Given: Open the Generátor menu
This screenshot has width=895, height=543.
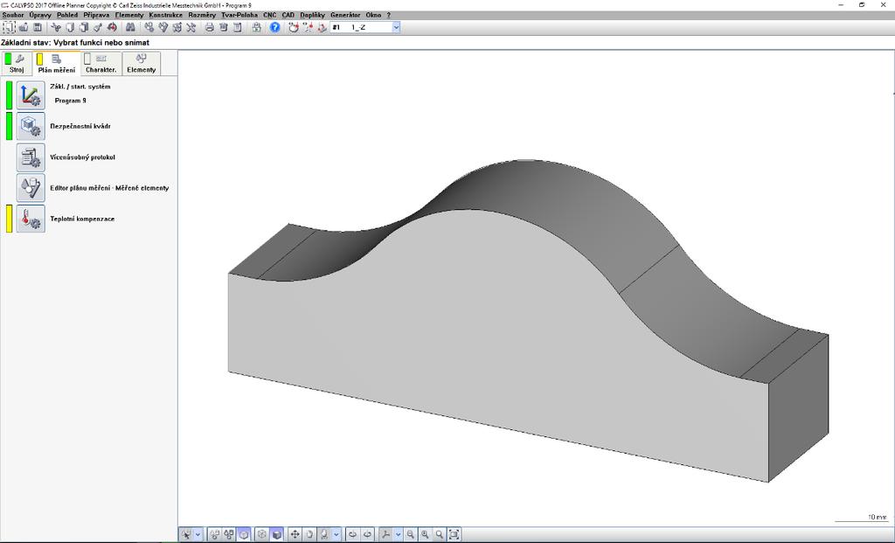Looking at the screenshot, I should click(345, 15).
